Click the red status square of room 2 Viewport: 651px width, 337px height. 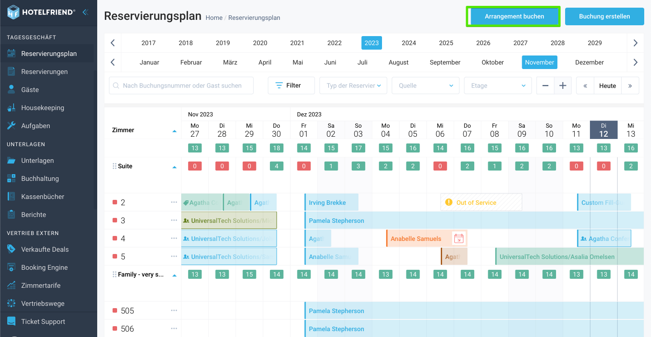pyautogui.click(x=115, y=202)
